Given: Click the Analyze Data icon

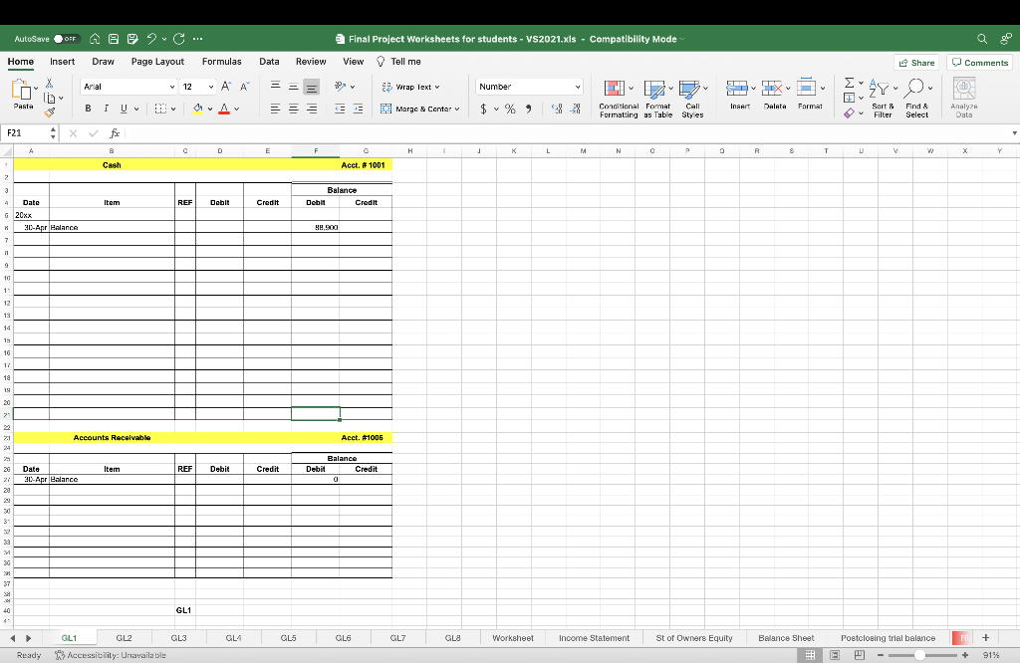Looking at the screenshot, I should pyautogui.click(x=962, y=90).
